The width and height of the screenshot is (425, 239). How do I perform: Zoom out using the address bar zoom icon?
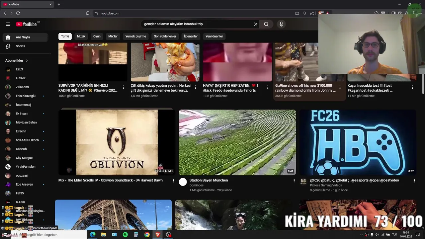[x=304, y=13]
